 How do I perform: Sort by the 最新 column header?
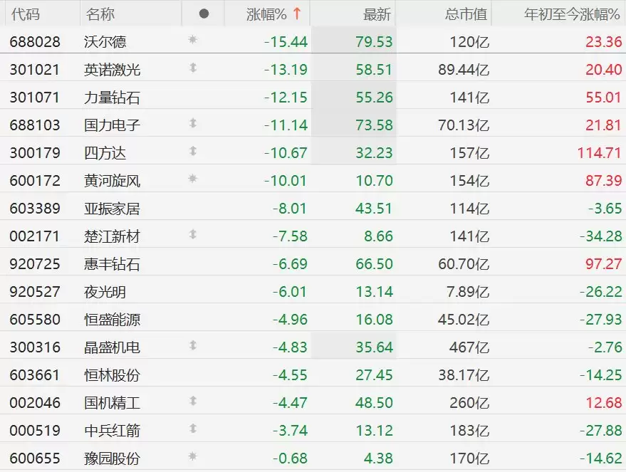[377, 14]
